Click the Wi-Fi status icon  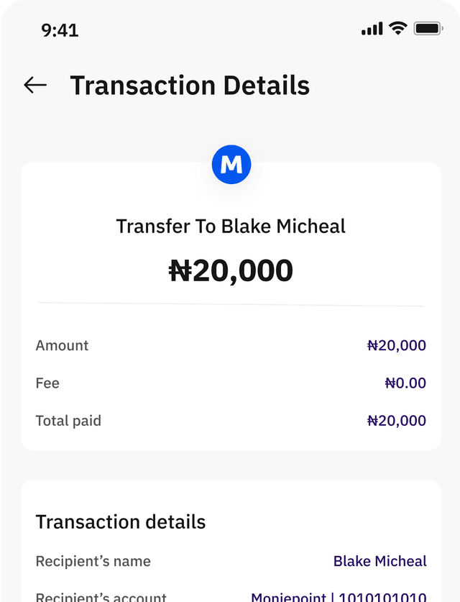pyautogui.click(x=397, y=29)
